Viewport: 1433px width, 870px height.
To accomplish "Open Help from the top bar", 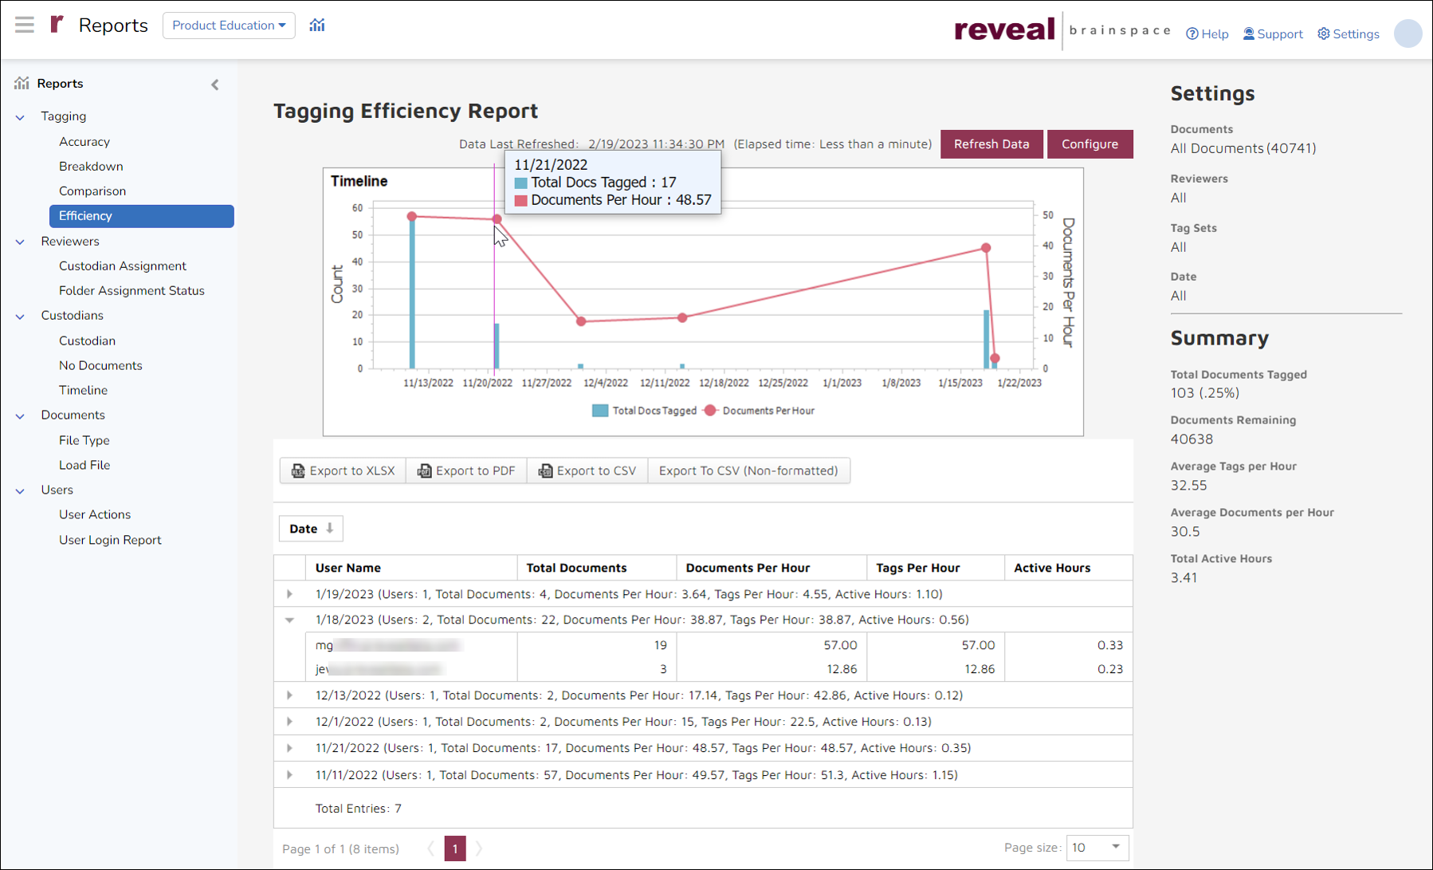I will 1207,34.
